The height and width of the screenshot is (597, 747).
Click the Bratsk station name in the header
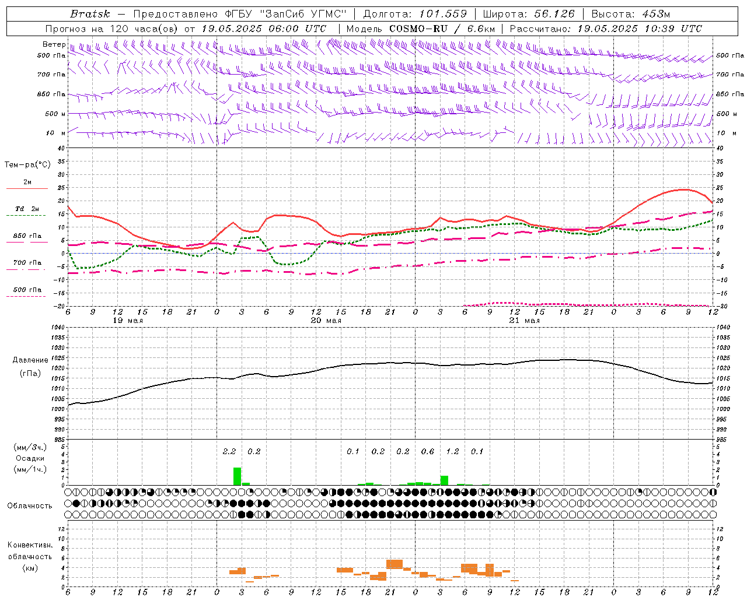90,14
